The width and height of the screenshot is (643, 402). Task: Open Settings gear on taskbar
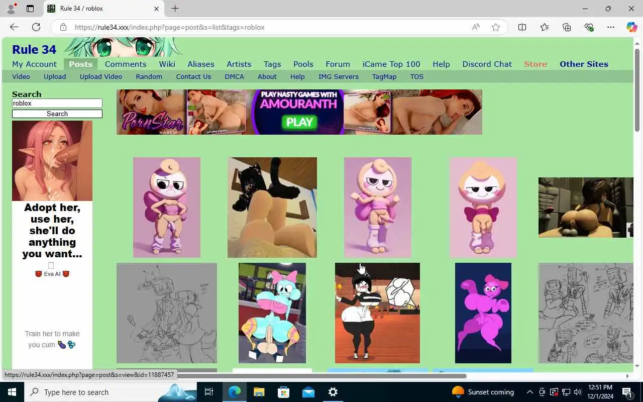333,392
